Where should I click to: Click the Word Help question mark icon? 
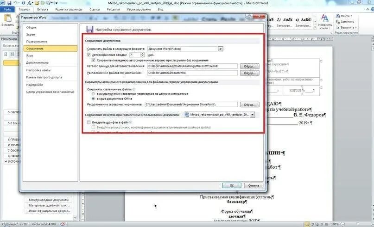click(372, 9)
